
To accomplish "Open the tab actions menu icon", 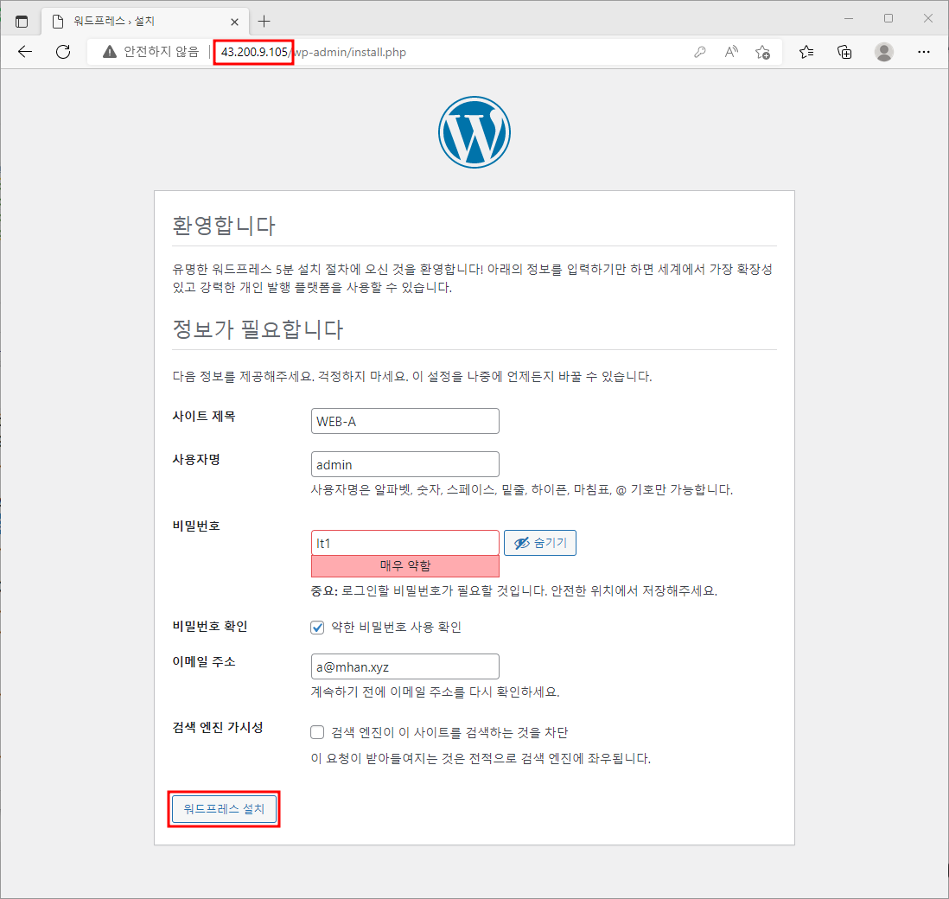I will 22,22.
